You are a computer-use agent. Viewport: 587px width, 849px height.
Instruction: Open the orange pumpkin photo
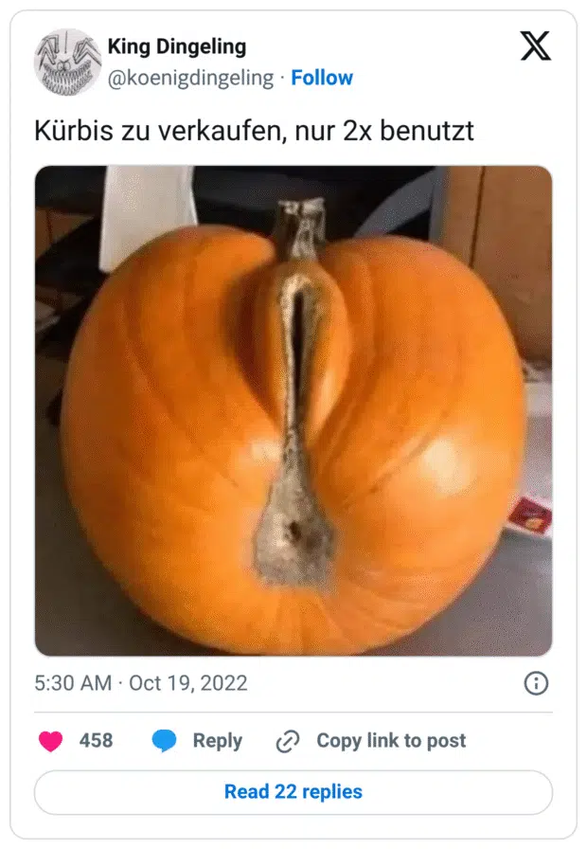click(293, 410)
